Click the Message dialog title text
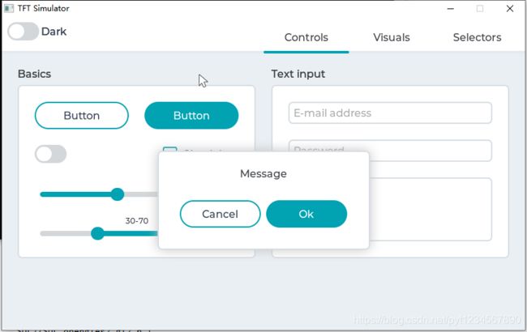Screen dimensions: 527x332 [263, 173]
